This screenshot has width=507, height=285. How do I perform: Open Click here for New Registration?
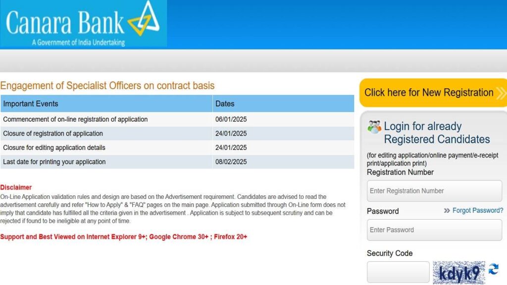pos(433,93)
